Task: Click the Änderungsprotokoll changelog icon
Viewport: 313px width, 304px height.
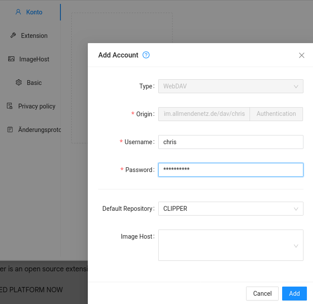Action: pyautogui.click(x=10, y=130)
